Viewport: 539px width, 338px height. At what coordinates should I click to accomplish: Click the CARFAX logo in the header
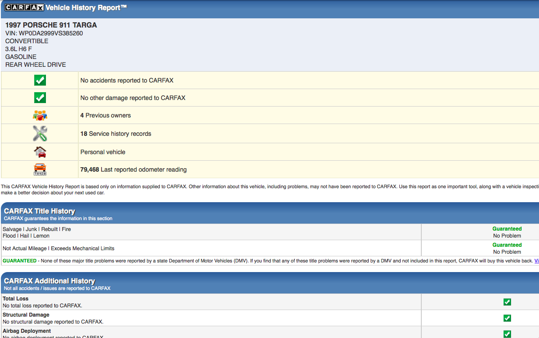[x=24, y=7]
